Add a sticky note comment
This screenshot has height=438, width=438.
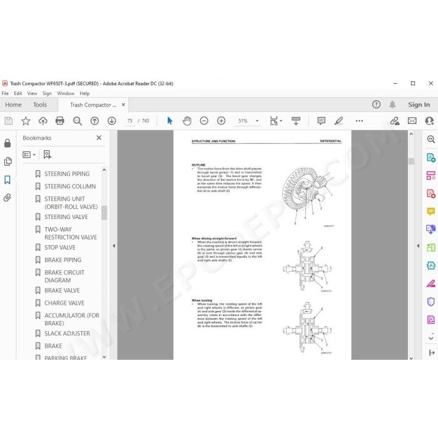point(321,121)
